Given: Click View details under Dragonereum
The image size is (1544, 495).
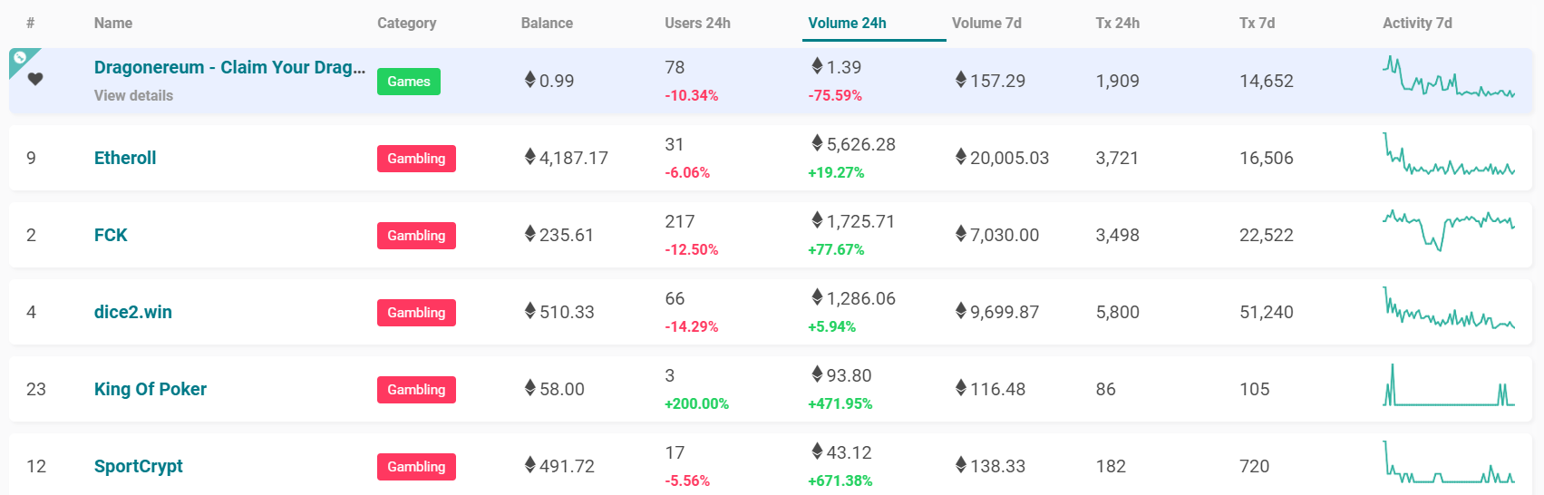Looking at the screenshot, I should [133, 95].
